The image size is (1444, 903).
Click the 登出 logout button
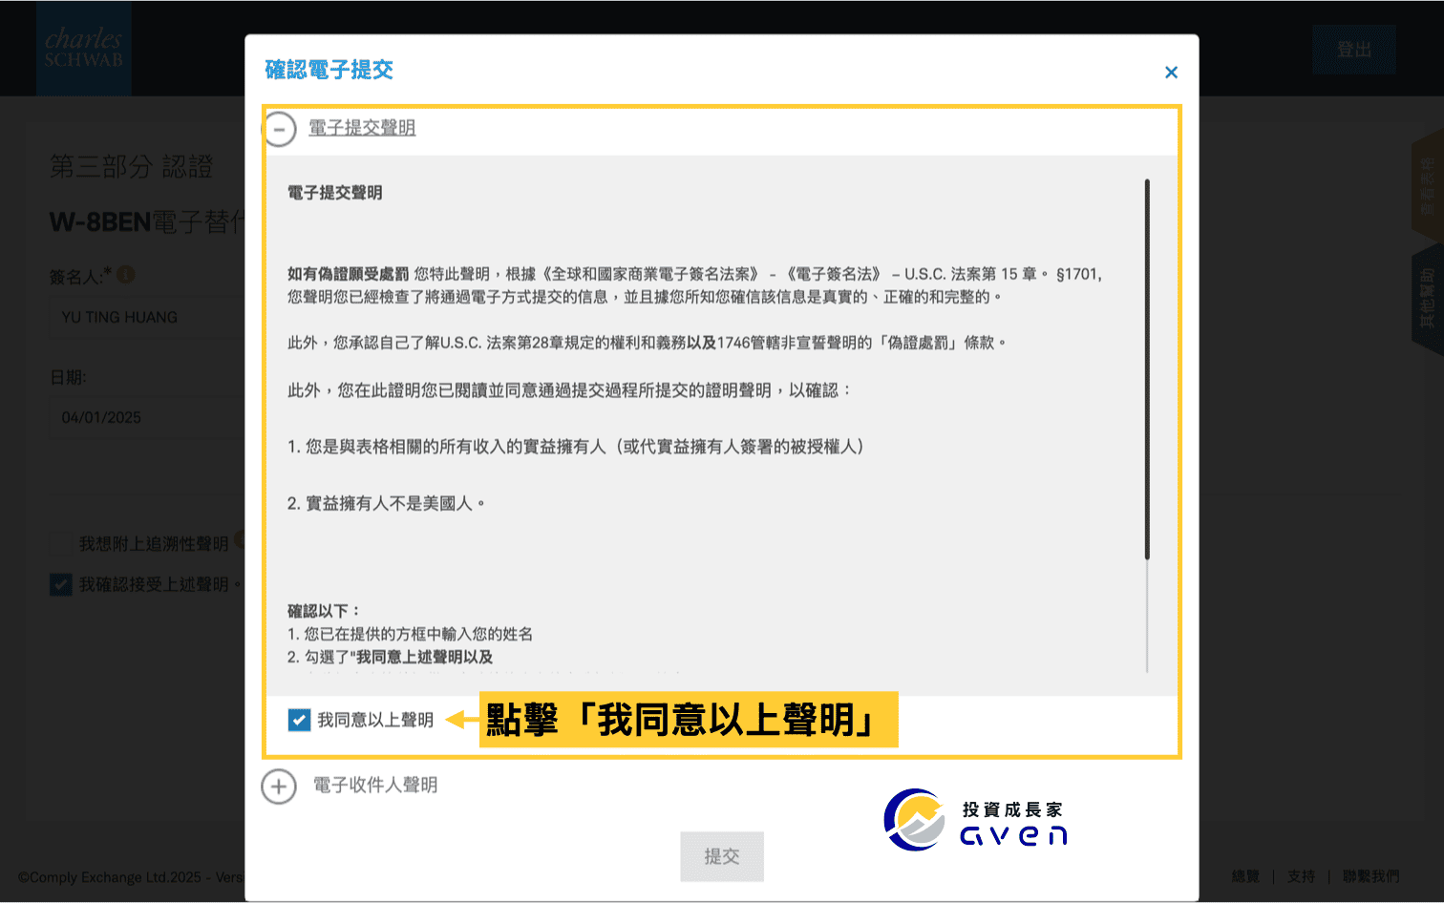click(1353, 50)
